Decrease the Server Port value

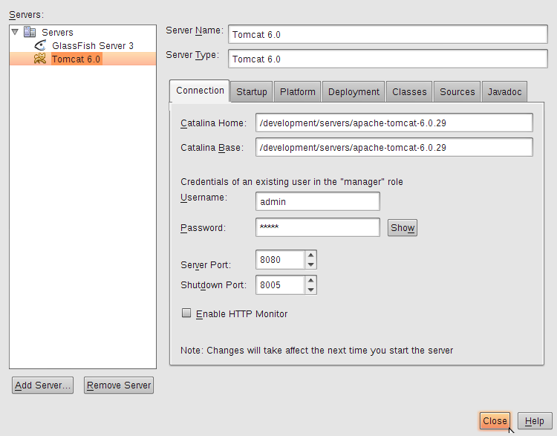311,264
